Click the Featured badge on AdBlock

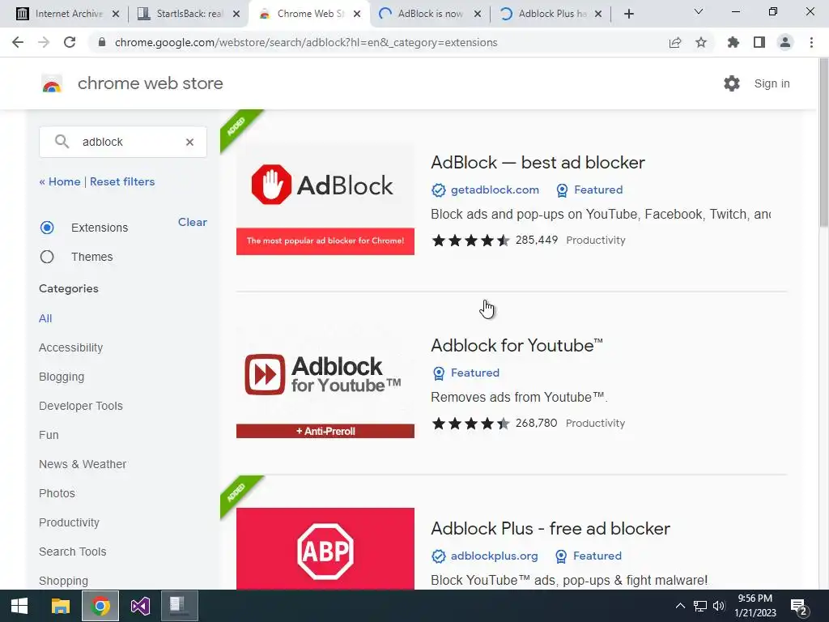(x=589, y=190)
